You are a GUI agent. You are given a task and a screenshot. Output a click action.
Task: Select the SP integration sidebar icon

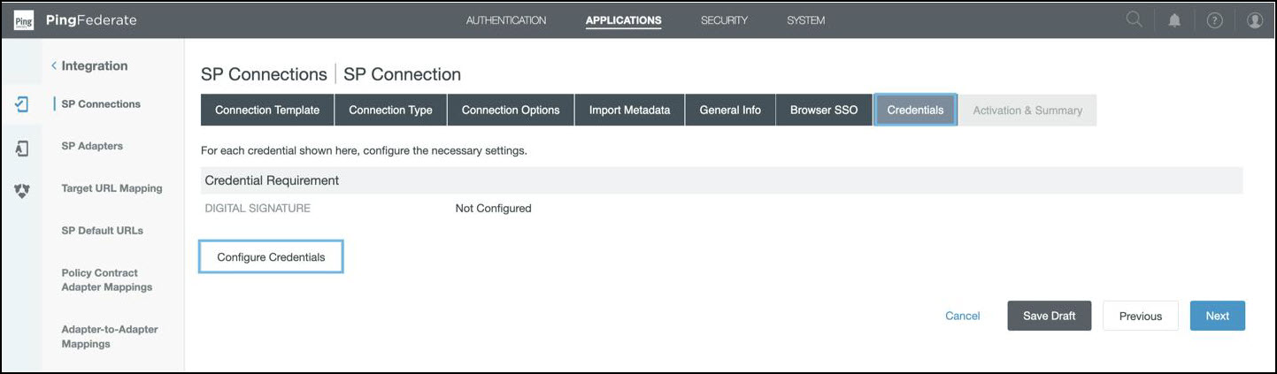[22, 104]
